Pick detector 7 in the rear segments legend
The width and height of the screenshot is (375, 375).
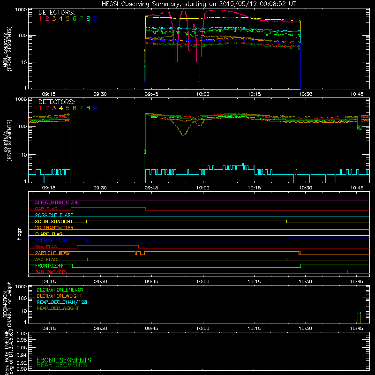pos(81,108)
